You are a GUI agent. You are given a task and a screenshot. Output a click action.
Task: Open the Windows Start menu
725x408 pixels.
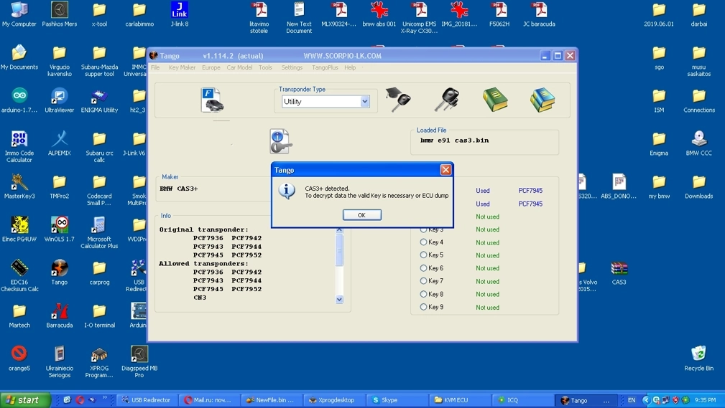click(x=25, y=399)
